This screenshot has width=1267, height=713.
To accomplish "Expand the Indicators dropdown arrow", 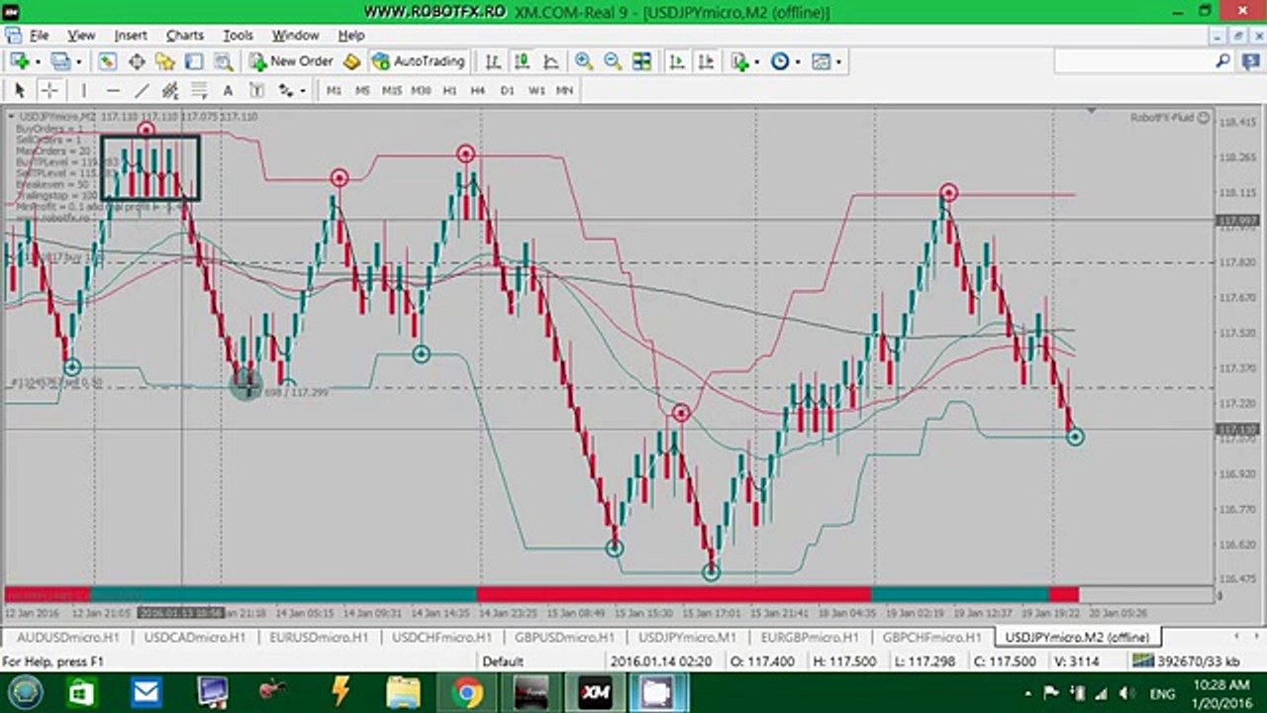I will 756,62.
